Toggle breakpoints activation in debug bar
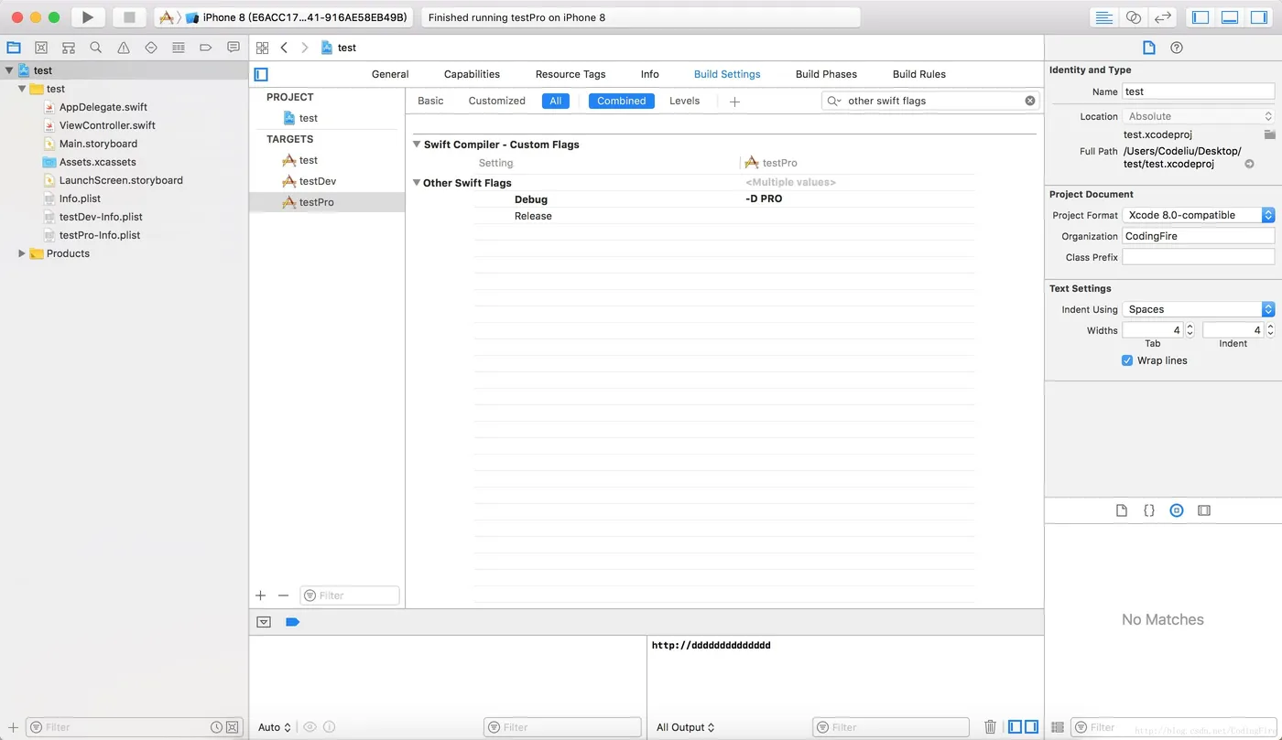Image resolution: width=1282 pixels, height=740 pixels. pos(292,622)
